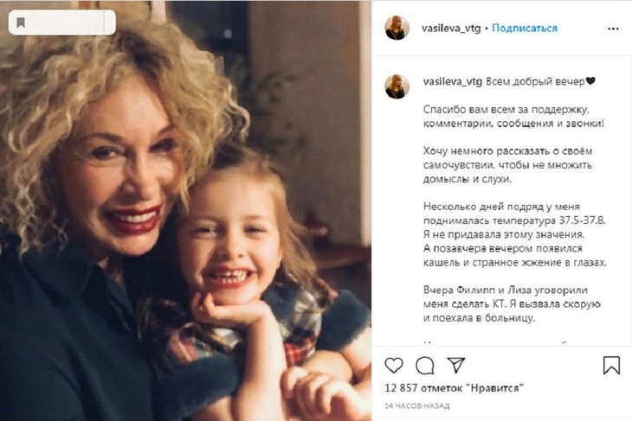Click the bookmark icon in the top-left white box
Screen dimensions: 632x421
pos(22,22)
